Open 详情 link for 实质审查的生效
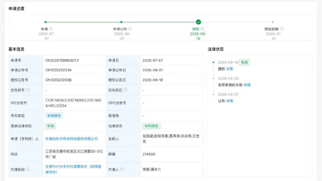 pos(247,85)
